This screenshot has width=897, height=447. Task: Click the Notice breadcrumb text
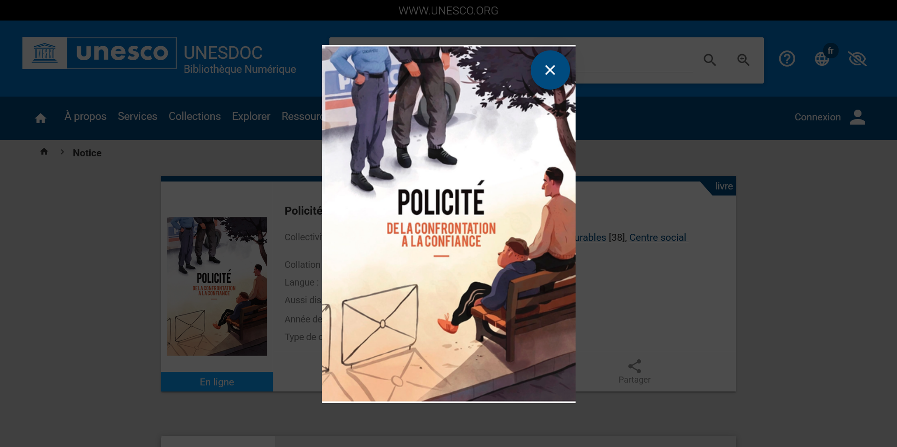(87, 153)
